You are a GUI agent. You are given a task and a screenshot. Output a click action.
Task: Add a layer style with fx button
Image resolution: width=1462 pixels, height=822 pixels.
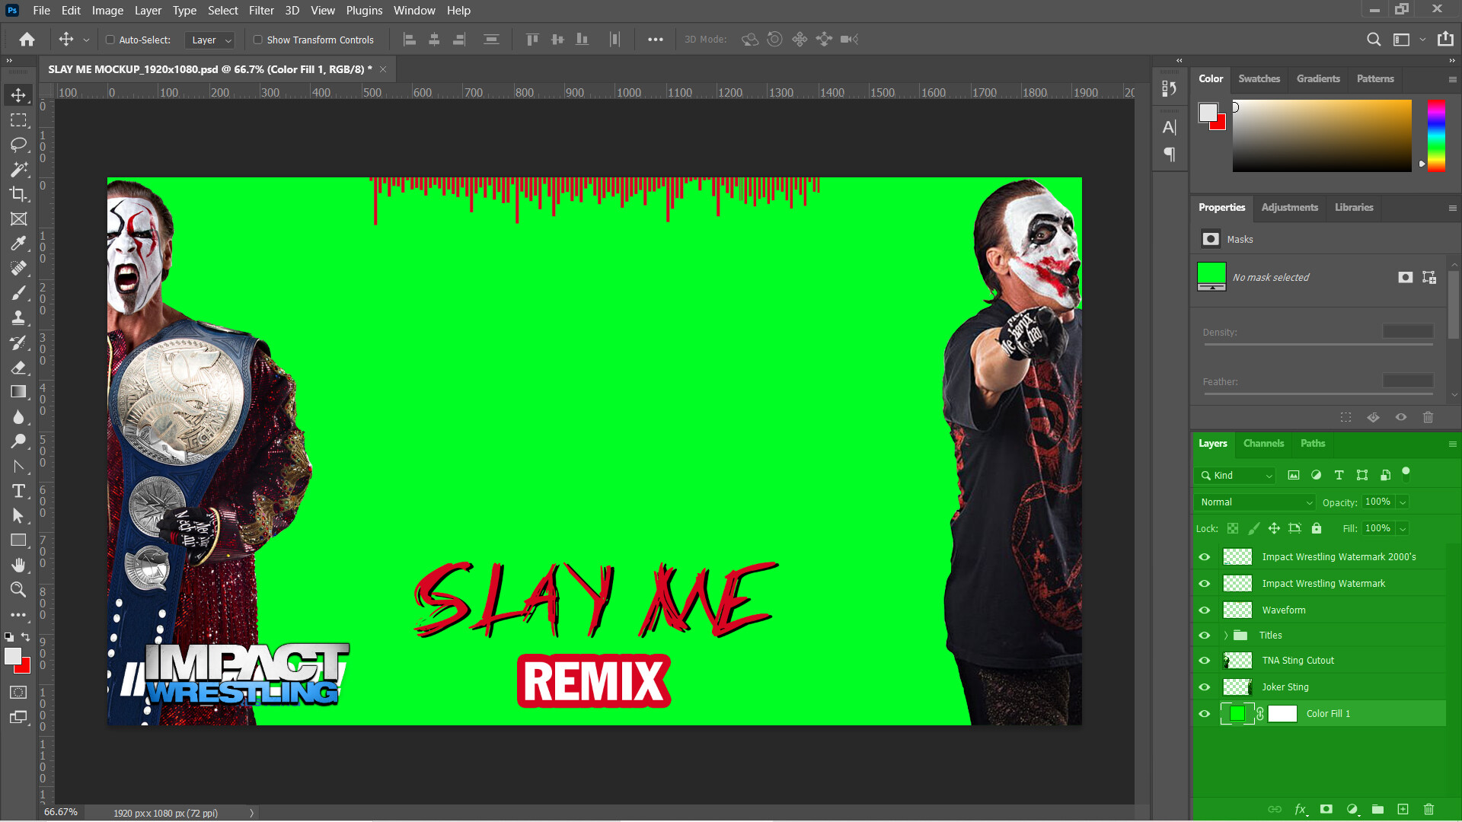[x=1301, y=809]
